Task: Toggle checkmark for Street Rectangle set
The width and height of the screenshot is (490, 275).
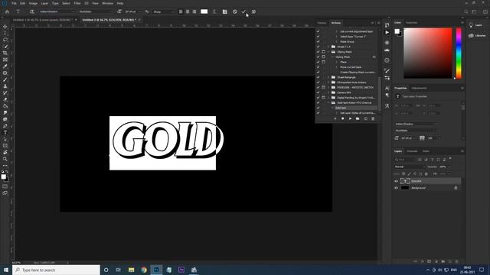Action: tap(318, 77)
